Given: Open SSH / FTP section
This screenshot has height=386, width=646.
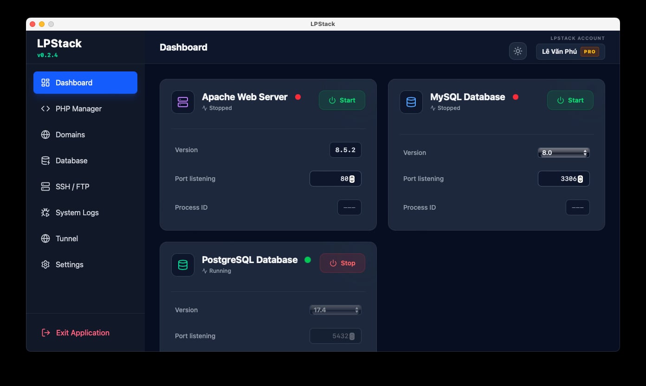Looking at the screenshot, I should point(85,187).
